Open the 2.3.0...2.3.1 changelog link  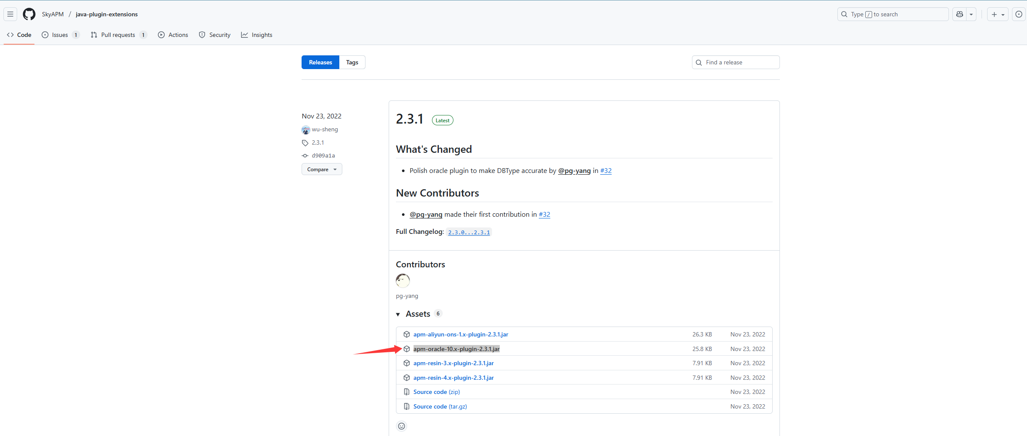point(469,232)
